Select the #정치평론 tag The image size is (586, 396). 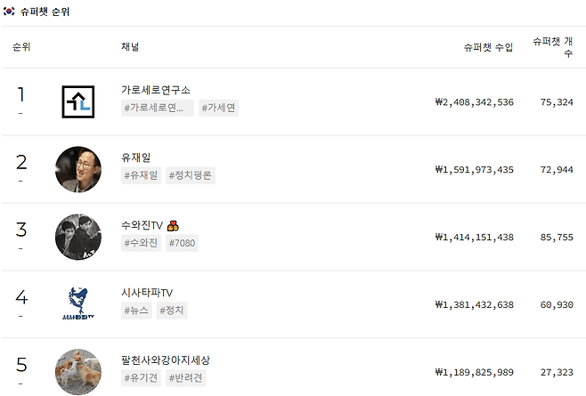[190, 175]
